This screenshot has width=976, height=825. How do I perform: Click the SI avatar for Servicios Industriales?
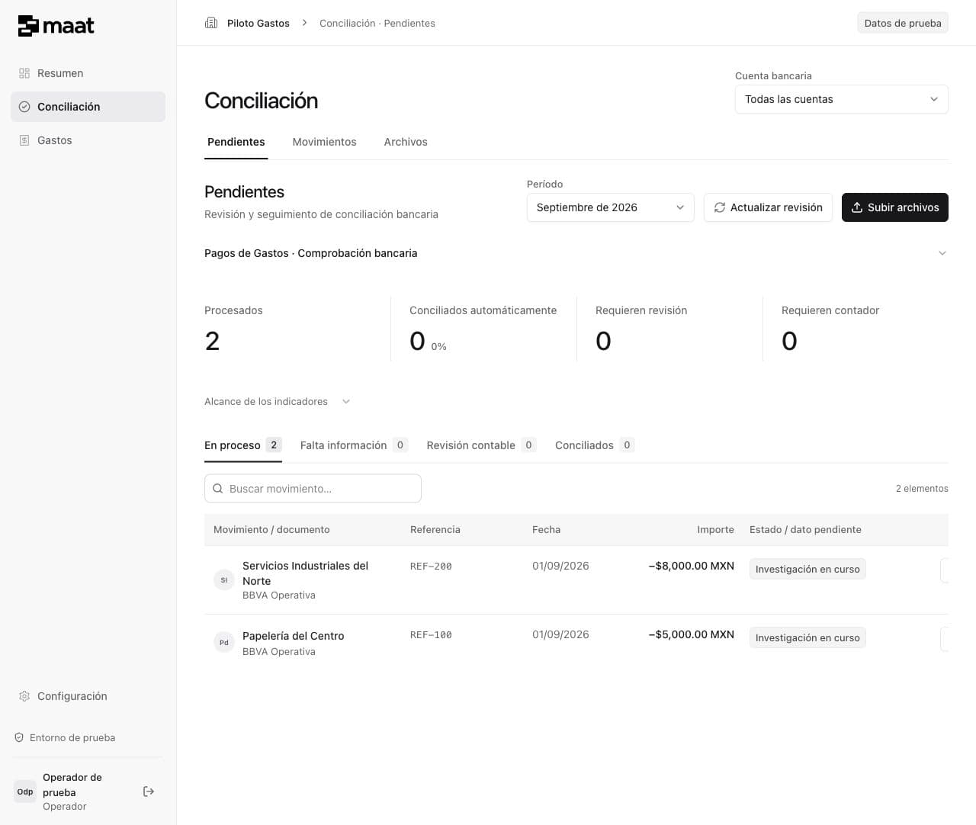coord(224,580)
